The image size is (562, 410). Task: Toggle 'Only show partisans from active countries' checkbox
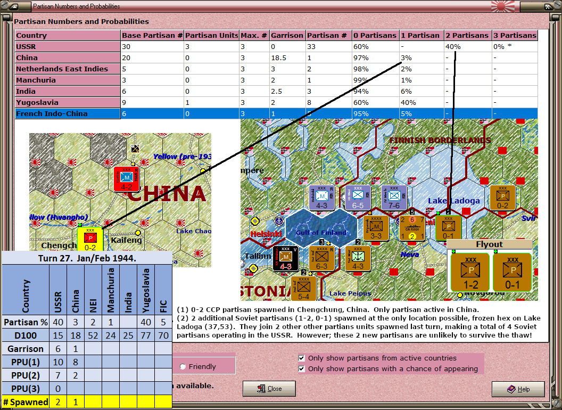tap(302, 358)
